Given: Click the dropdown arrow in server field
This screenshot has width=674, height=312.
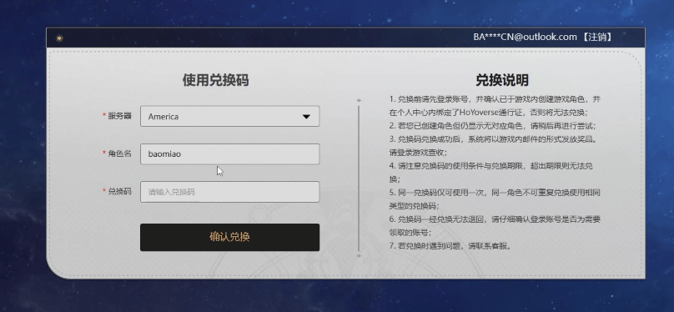Looking at the screenshot, I should pos(306,117).
